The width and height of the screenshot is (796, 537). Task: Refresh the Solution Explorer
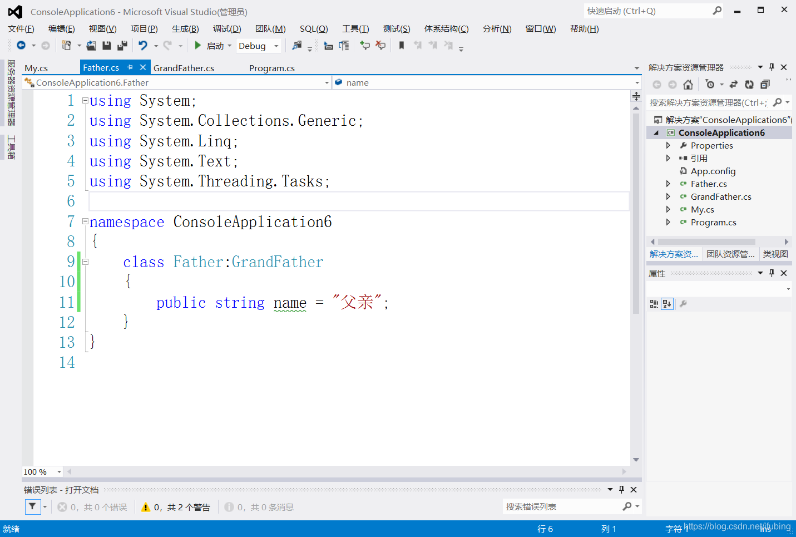pyautogui.click(x=749, y=85)
